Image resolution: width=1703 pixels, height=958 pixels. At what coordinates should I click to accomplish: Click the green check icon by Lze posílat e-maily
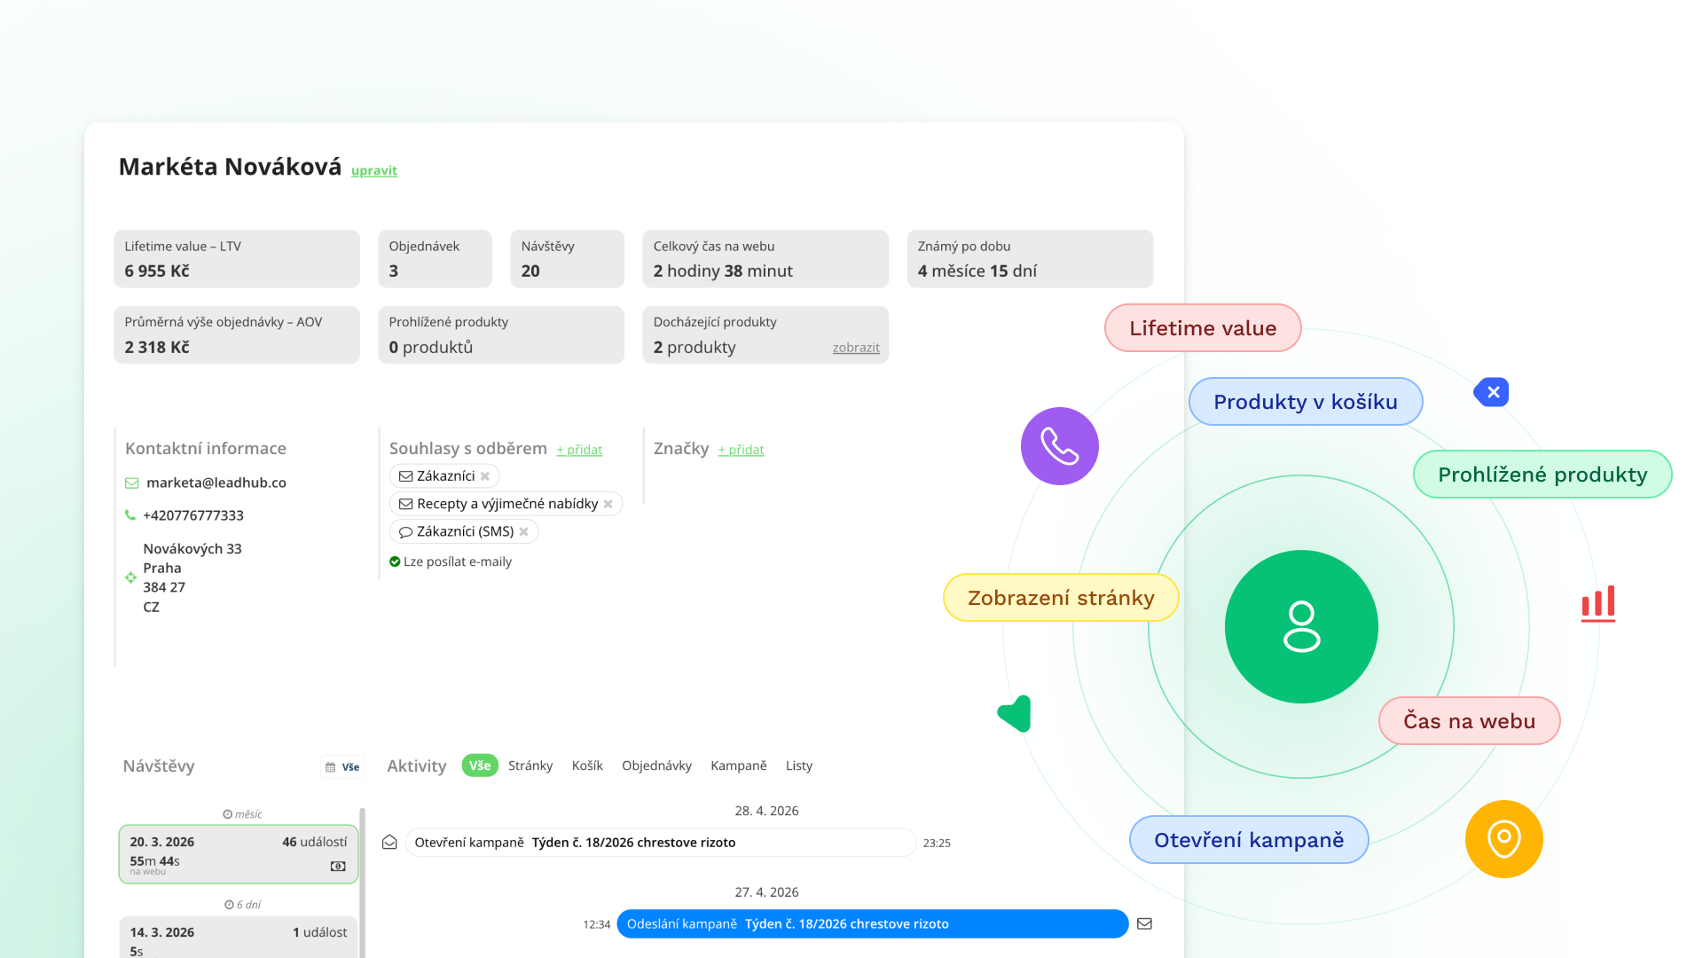tap(395, 561)
